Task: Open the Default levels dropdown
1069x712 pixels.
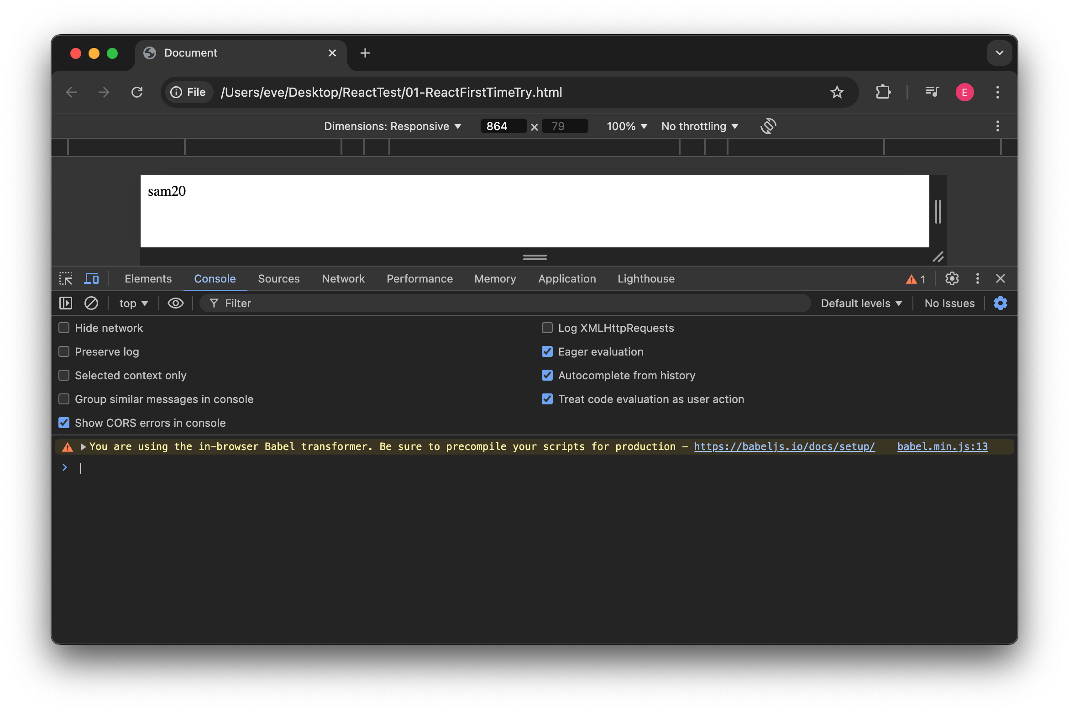Action: [860, 303]
